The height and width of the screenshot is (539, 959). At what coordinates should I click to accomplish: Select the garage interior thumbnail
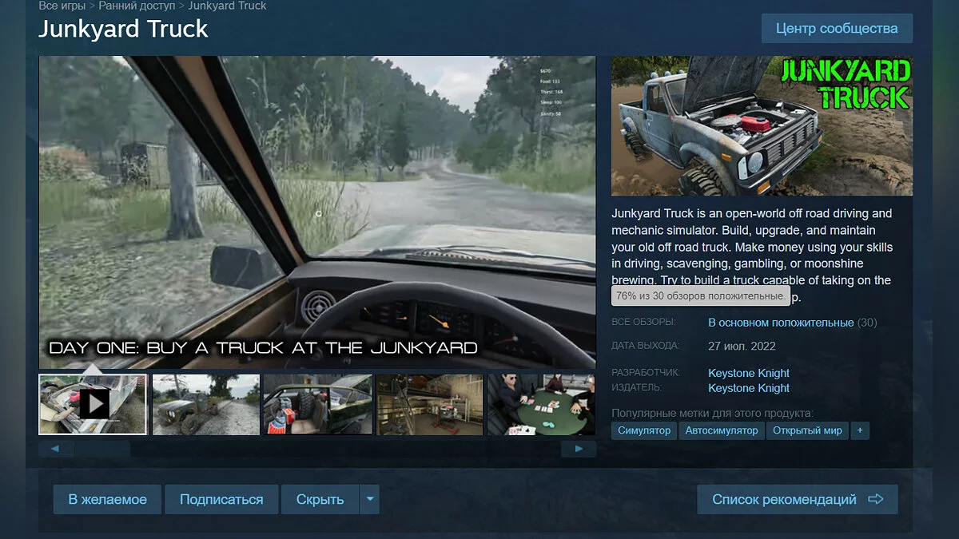[x=430, y=404]
